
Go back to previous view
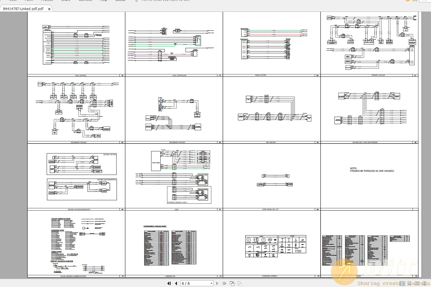[x=232, y=284]
